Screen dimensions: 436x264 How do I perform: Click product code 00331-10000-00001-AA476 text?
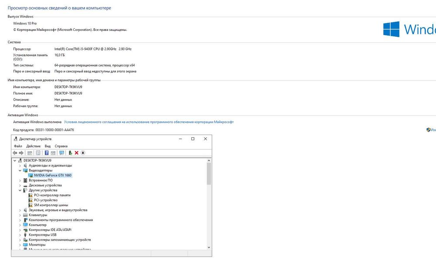click(x=54, y=130)
